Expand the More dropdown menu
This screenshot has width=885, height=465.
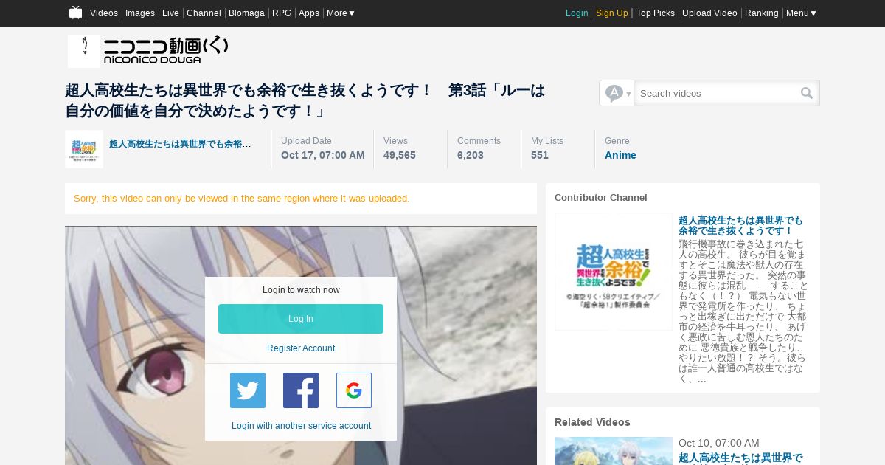[x=341, y=13]
